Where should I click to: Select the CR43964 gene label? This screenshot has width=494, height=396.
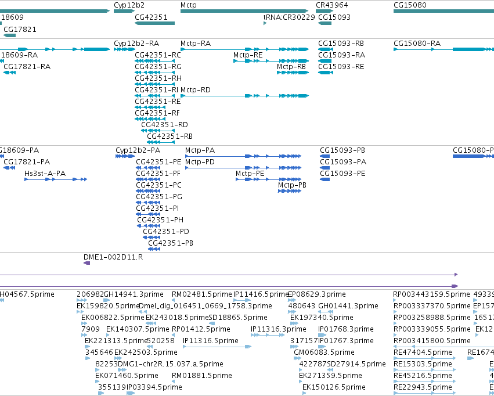(331, 5)
